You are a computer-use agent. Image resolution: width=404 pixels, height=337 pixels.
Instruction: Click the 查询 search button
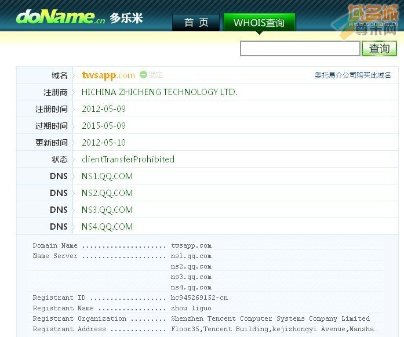click(x=379, y=48)
